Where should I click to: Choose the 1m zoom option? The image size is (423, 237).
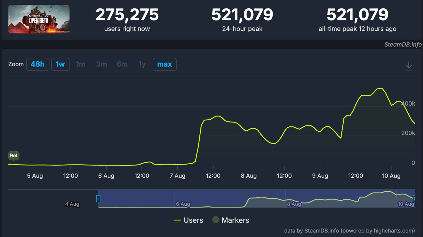(80, 64)
